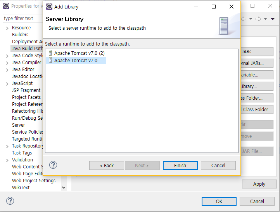
Task: Expand the Resource tree node
Action: (x=7, y=28)
